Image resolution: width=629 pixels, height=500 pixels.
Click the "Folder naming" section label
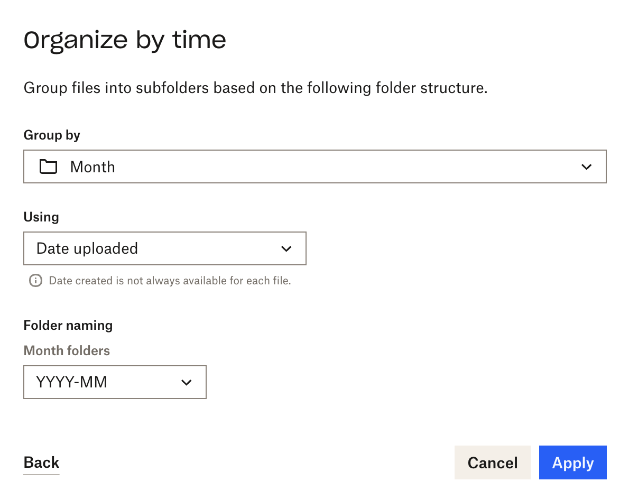point(68,325)
